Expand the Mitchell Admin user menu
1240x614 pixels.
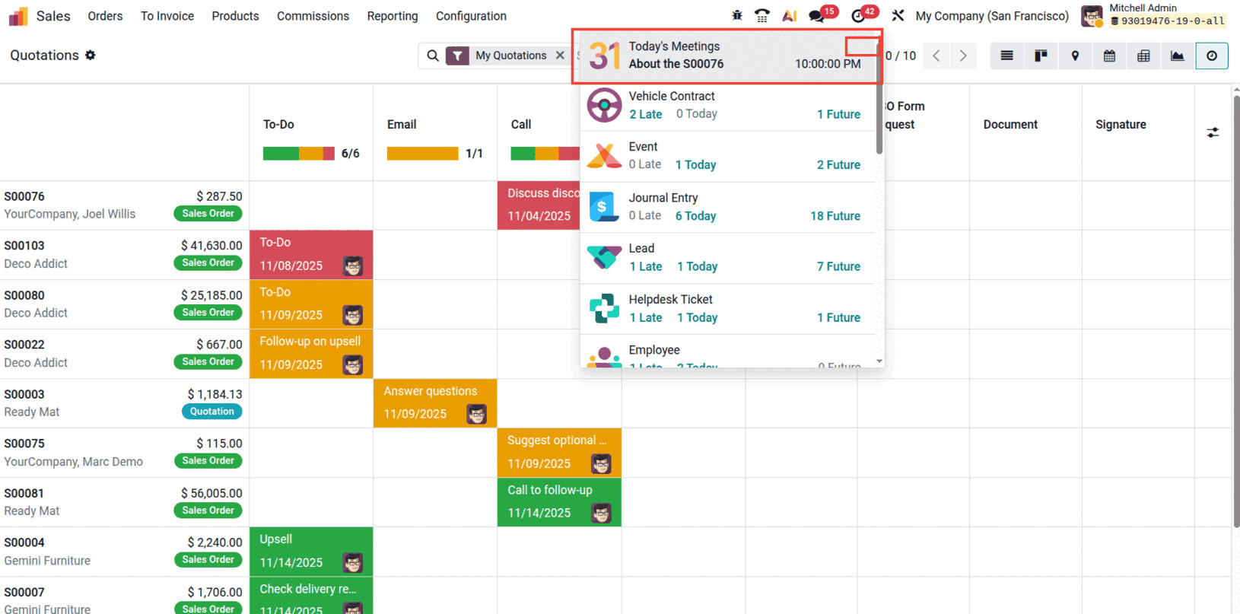tap(1153, 15)
